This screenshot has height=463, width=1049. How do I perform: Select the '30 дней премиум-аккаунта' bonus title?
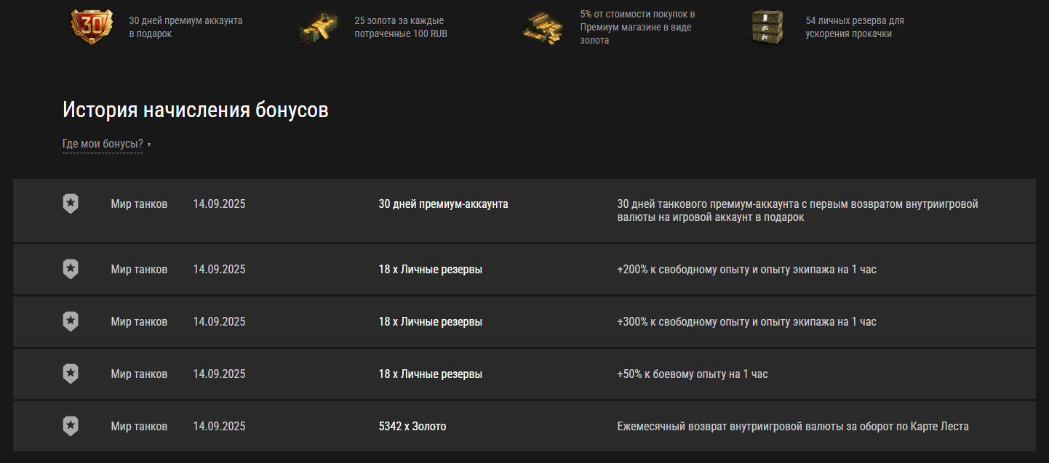[443, 204]
